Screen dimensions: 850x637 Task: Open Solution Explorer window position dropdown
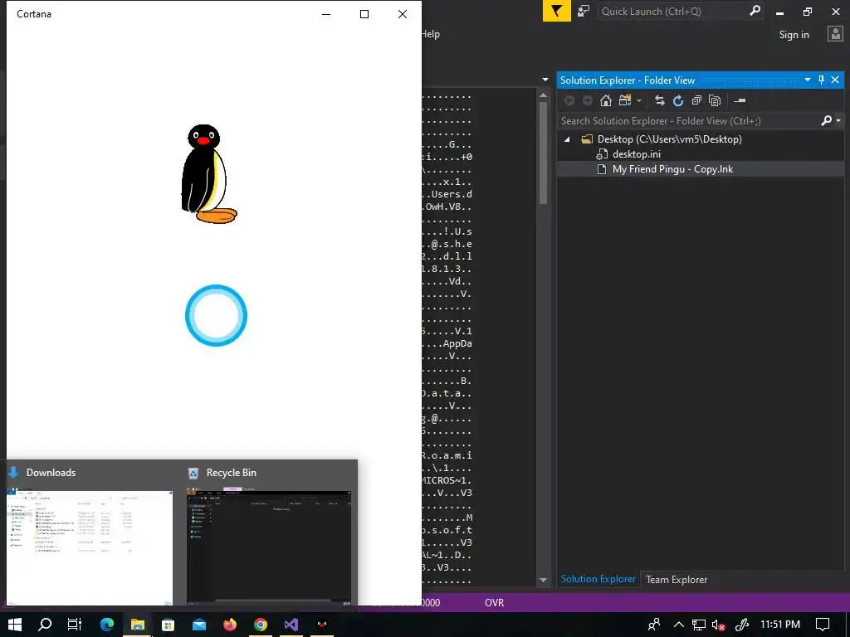(x=807, y=80)
